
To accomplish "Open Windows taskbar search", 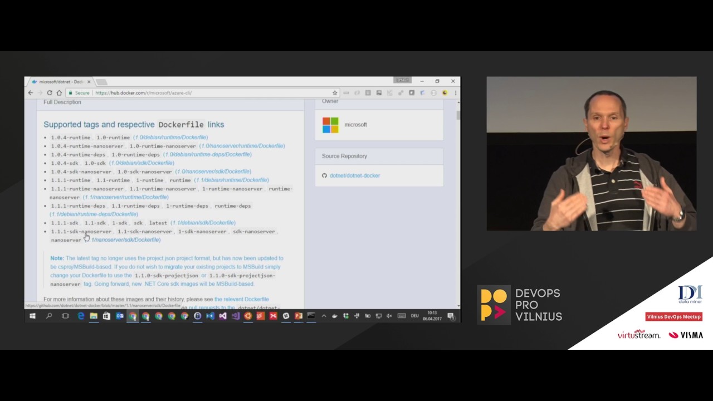I will (49, 316).
